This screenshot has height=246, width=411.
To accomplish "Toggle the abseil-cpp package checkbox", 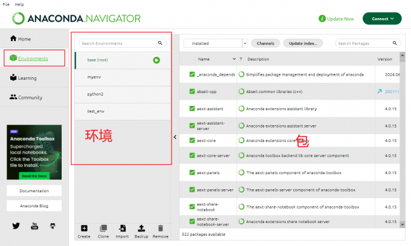I will point(192,91).
